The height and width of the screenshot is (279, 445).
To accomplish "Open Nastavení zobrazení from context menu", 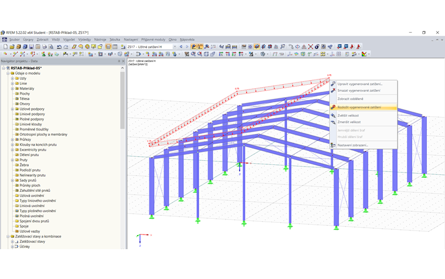I will pyautogui.click(x=363, y=145).
